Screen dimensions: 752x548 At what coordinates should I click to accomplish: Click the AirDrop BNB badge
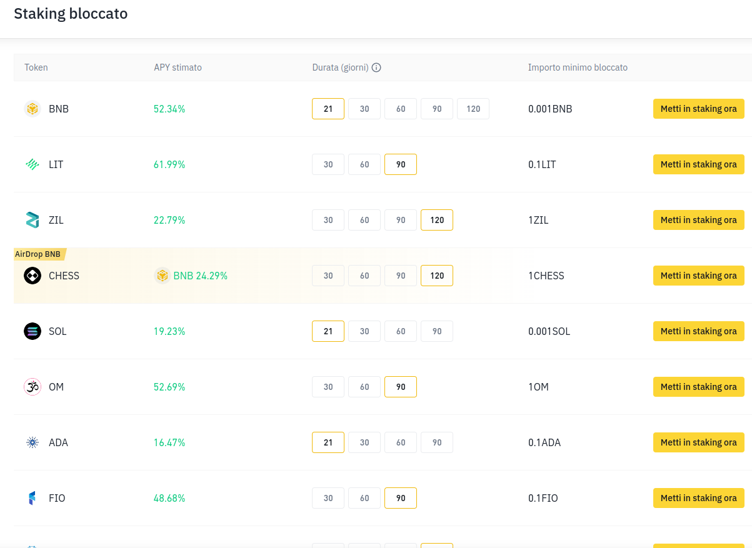39,254
